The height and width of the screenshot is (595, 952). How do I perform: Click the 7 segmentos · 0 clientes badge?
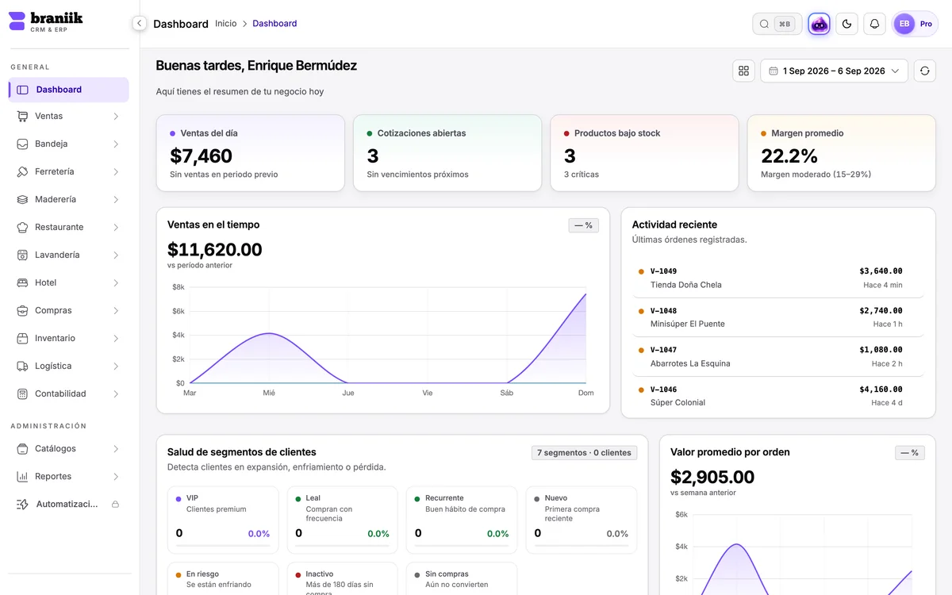pyautogui.click(x=584, y=453)
